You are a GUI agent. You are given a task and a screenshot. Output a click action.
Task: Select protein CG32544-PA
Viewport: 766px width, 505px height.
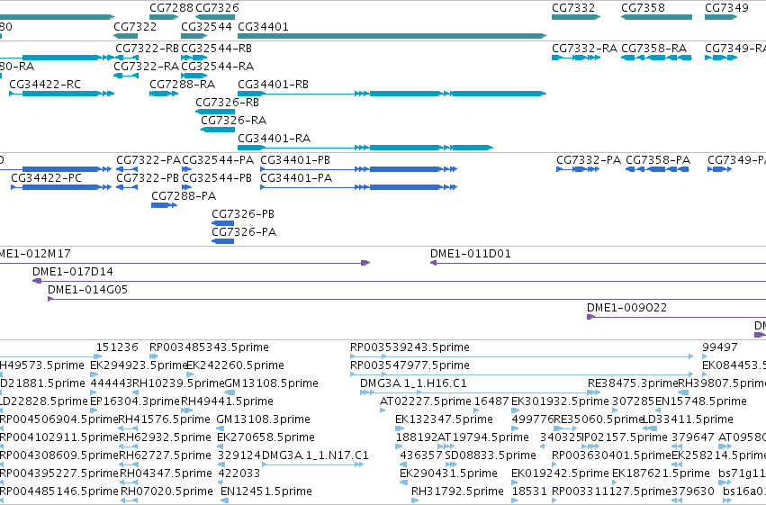pos(186,169)
